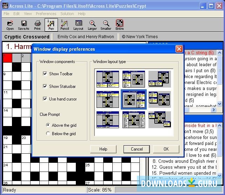Screen dimensions: 225x195
Task: Click Across list horizontal scroll right arrow
Action: pyautogui.click(x=213, y=110)
